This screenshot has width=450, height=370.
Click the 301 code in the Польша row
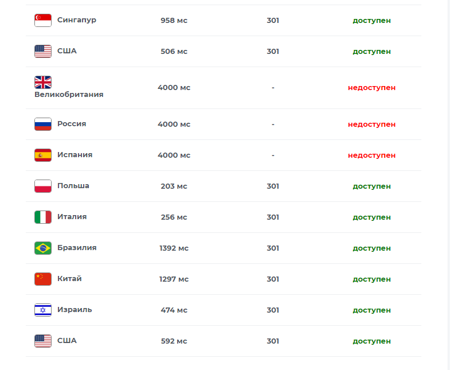click(273, 186)
